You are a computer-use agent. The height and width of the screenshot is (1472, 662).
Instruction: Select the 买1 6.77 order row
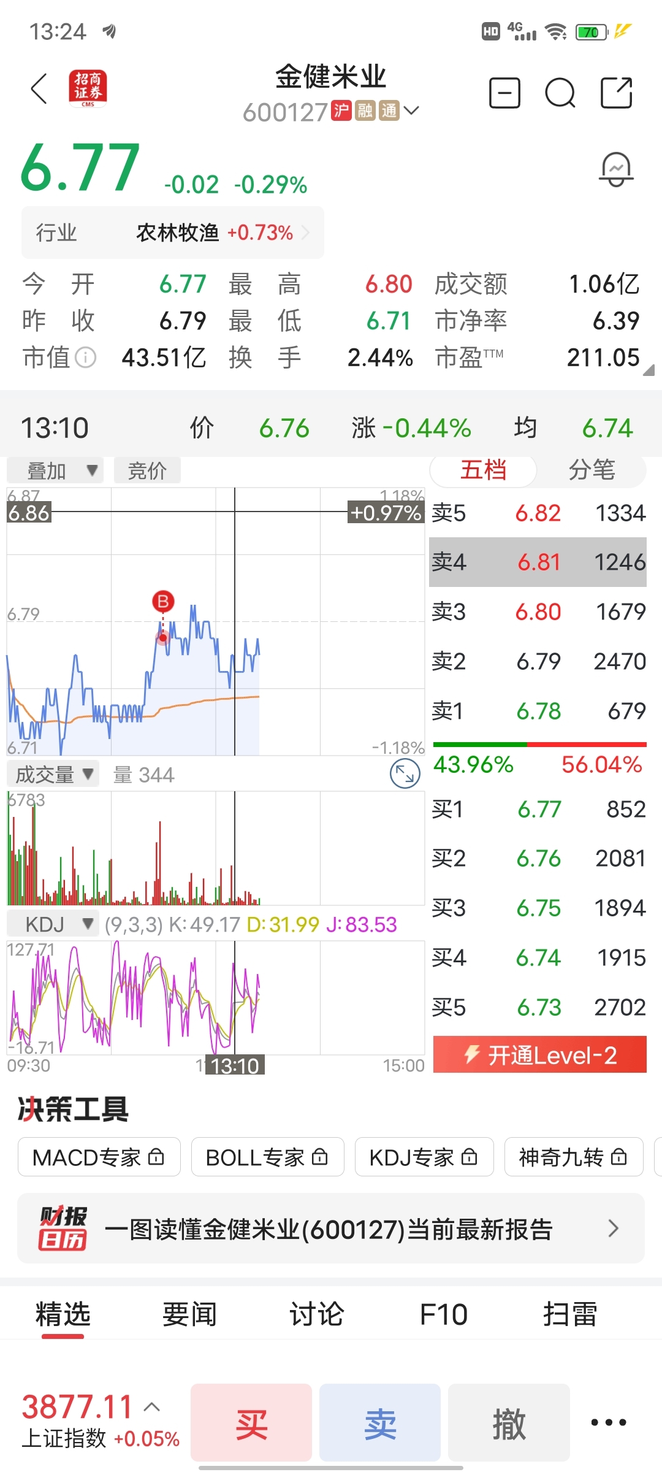point(538,809)
